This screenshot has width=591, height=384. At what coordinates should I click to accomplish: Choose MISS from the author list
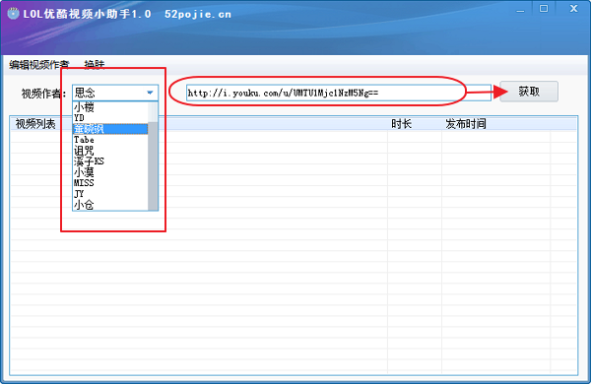point(110,183)
